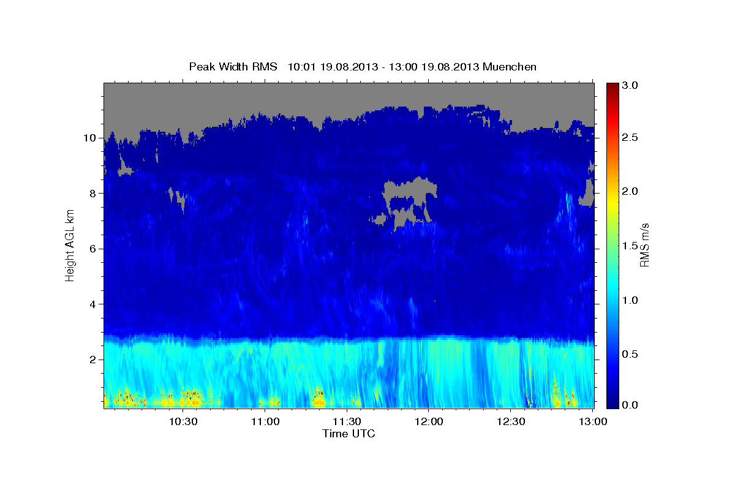Screen dimensions: 735x490
Task: Click the colorbar value 1.5
Action: click(x=631, y=246)
